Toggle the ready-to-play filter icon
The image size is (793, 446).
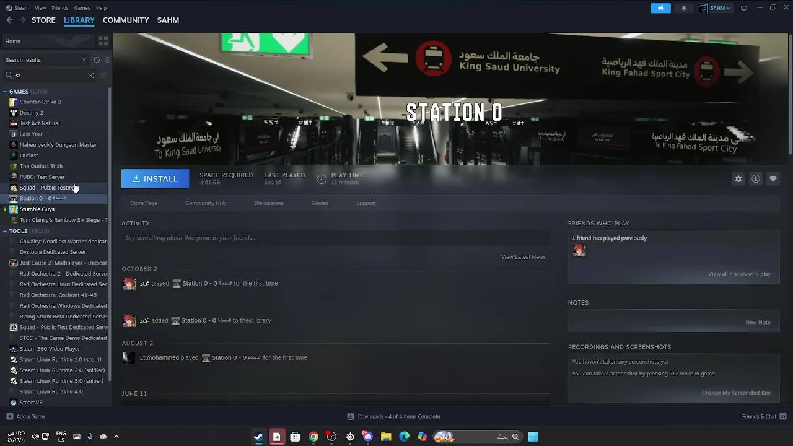[x=107, y=60]
